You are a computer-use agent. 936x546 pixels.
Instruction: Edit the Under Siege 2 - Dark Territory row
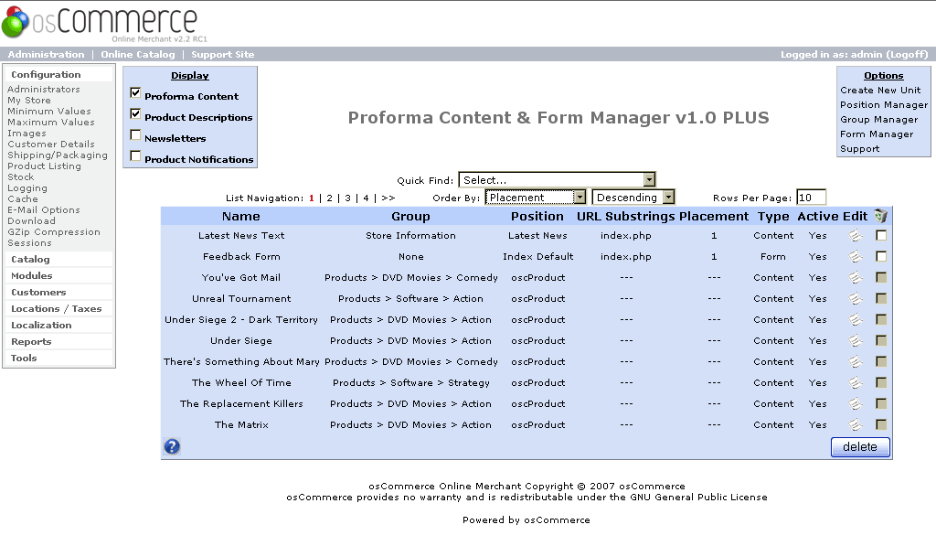point(856,319)
